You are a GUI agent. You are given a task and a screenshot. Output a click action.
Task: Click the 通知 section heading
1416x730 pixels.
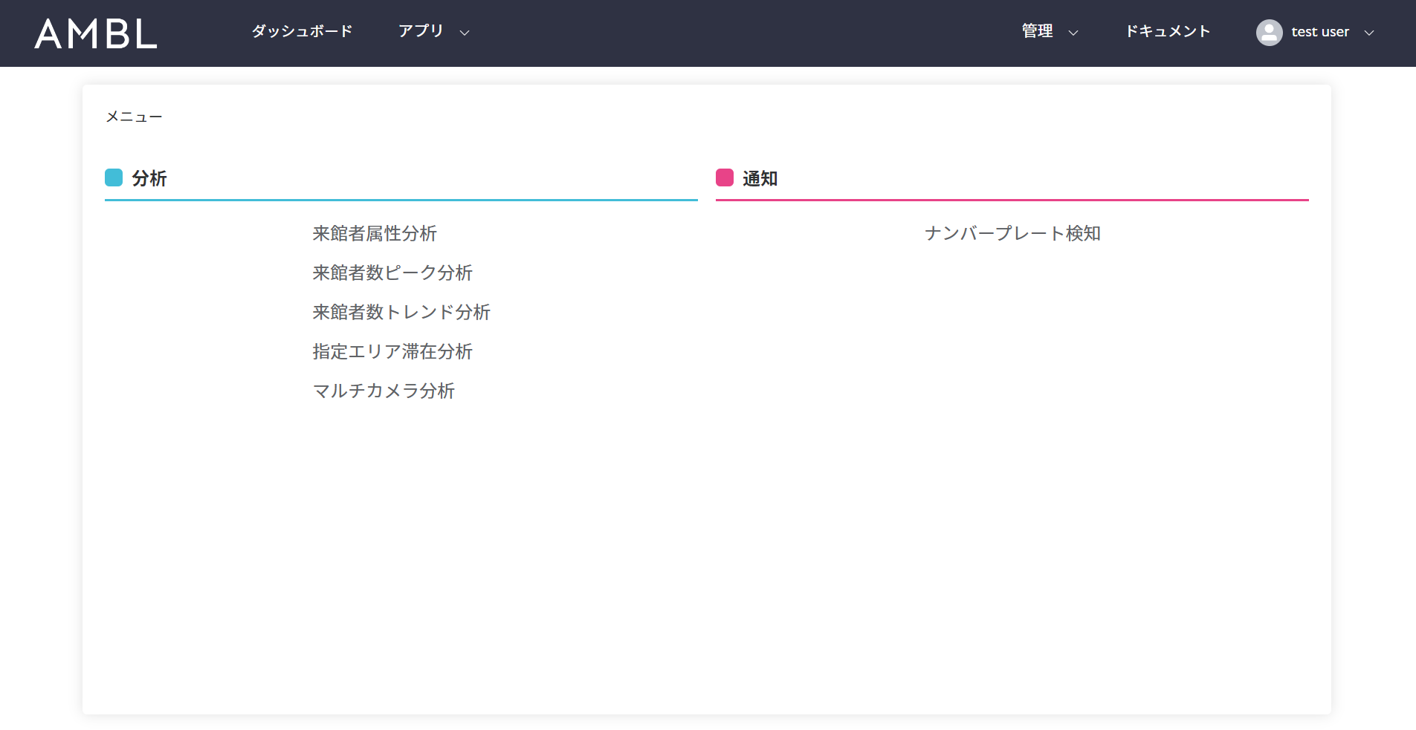click(x=760, y=178)
